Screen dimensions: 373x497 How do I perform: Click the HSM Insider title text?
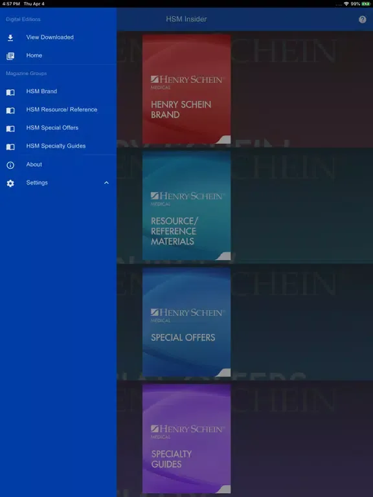point(186,19)
